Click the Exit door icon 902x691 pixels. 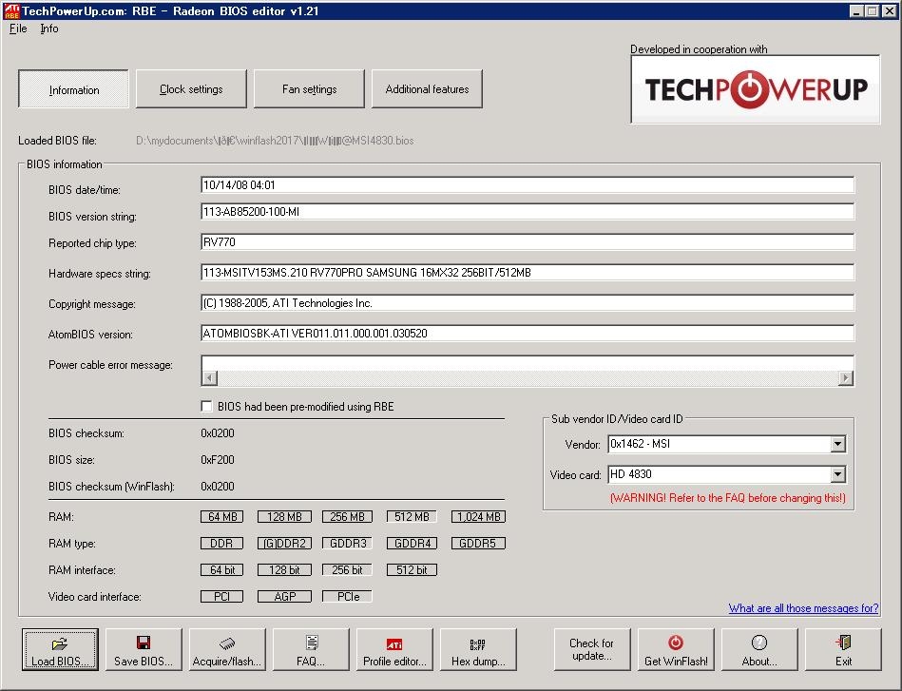pyautogui.click(x=843, y=643)
